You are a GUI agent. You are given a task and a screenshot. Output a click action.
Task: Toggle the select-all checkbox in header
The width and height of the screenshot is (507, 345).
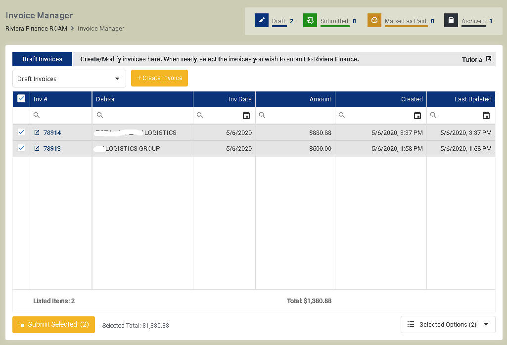21,99
